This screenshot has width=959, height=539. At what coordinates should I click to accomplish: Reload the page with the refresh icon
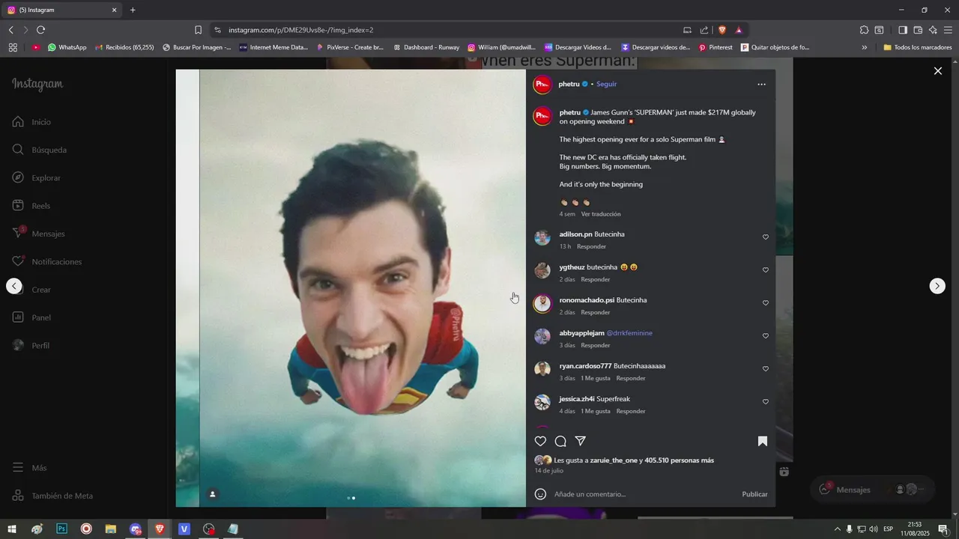(40, 30)
